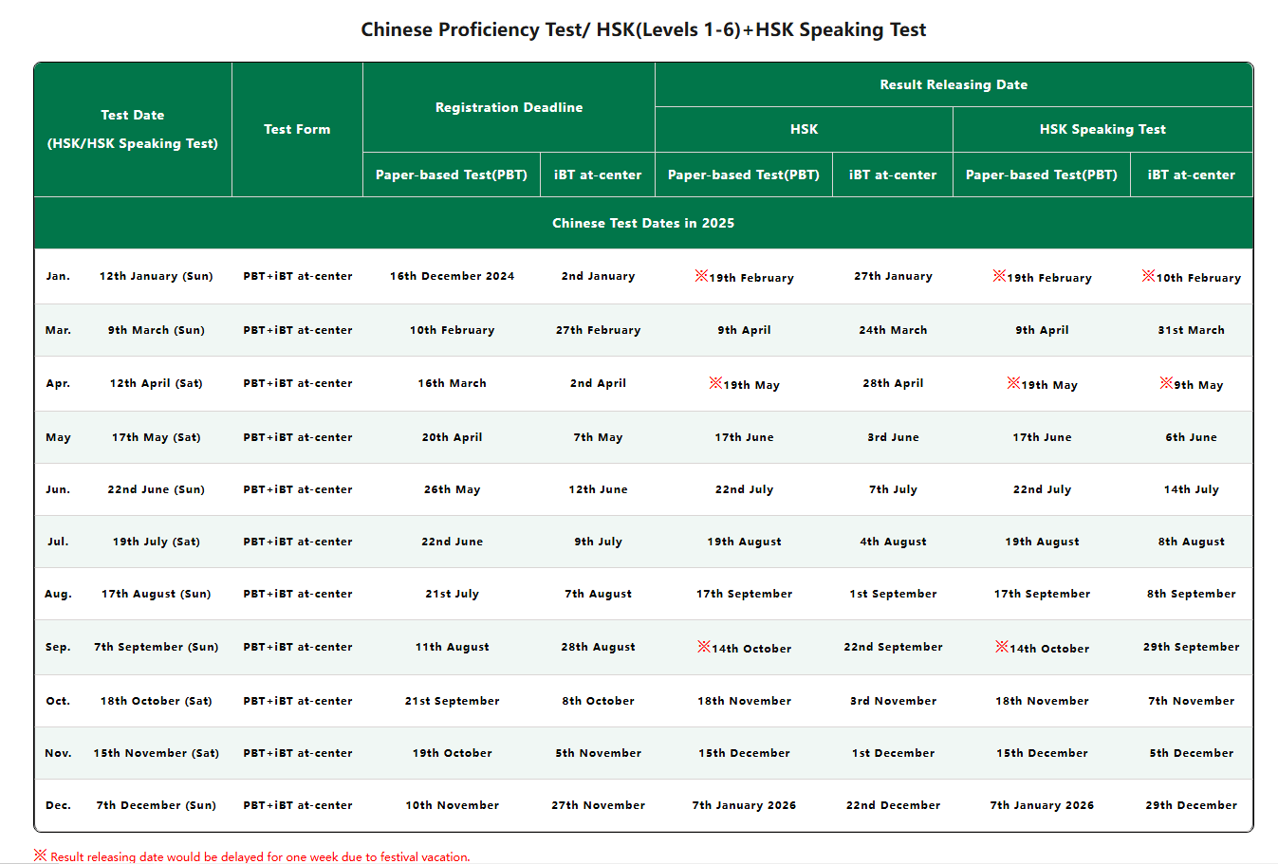The width and height of the screenshot is (1278, 864).
Task: Click ※ before 19th February in HSK Speaking column
Action: click(x=999, y=276)
